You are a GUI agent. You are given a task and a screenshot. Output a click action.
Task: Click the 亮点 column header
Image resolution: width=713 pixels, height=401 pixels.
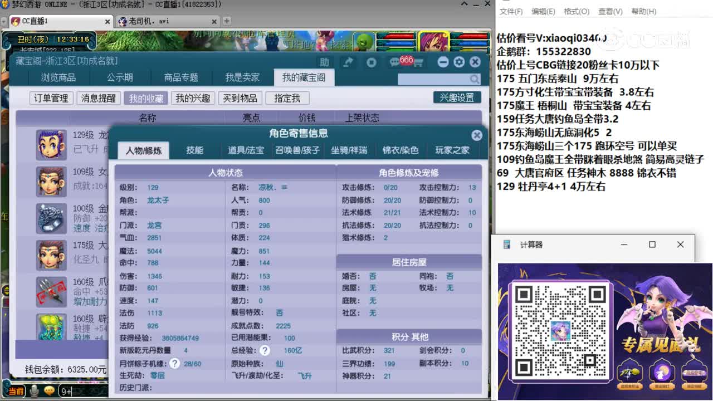(x=251, y=118)
